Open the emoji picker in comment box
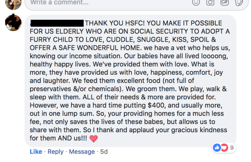 [196, 2]
